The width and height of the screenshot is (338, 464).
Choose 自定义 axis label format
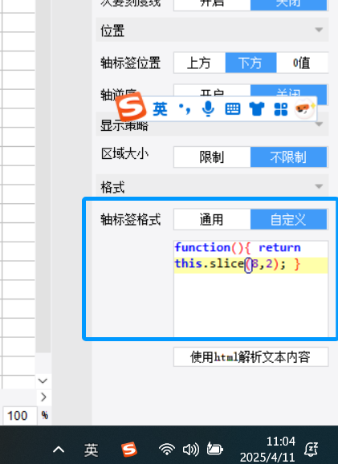pyautogui.click(x=289, y=220)
